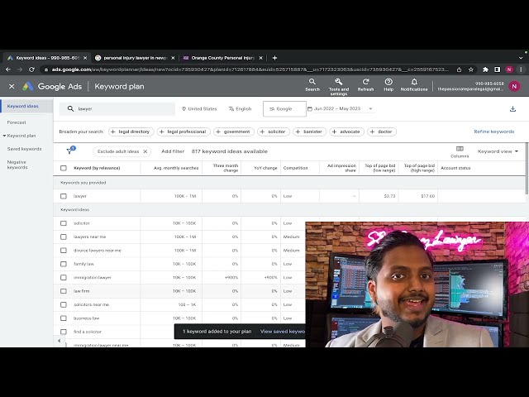
Task: Reload the page with browser reload button
Action: [x=31, y=69]
